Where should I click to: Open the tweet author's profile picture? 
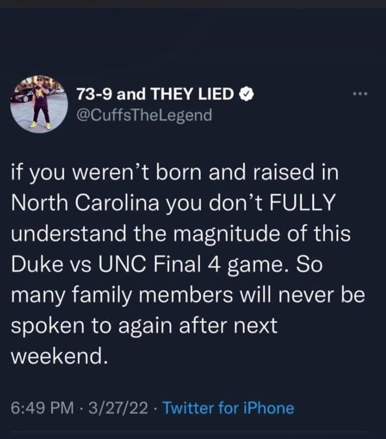pyautogui.click(x=39, y=104)
